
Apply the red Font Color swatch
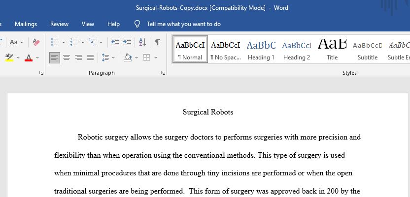coord(29,57)
